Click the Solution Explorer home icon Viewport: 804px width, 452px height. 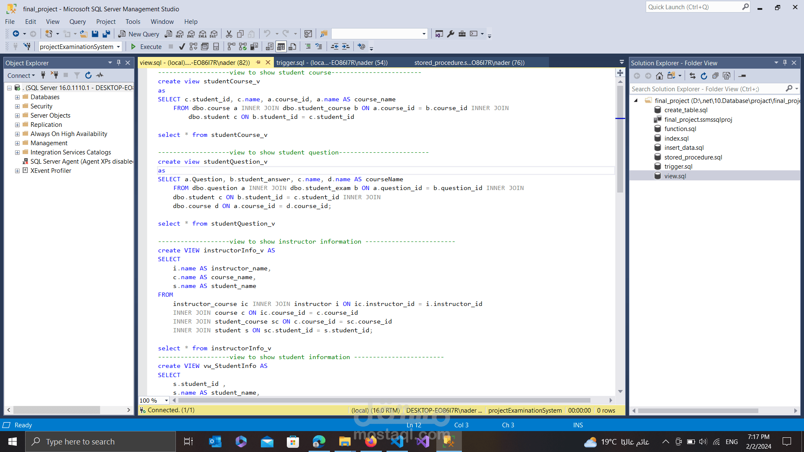point(660,76)
